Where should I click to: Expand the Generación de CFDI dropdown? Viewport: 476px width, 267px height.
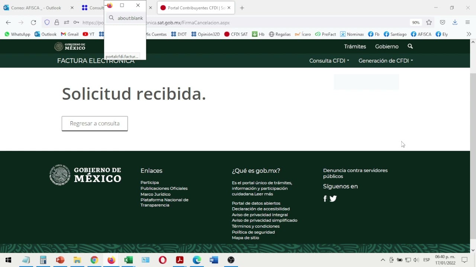(x=386, y=61)
